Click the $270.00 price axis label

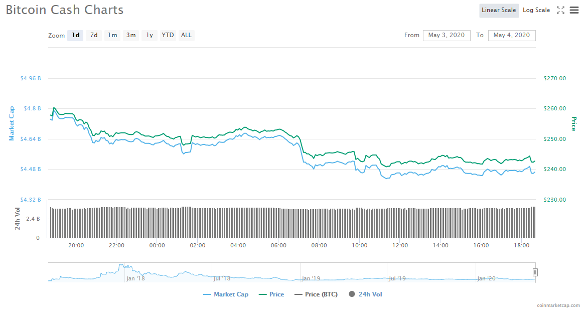[x=555, y=78]
